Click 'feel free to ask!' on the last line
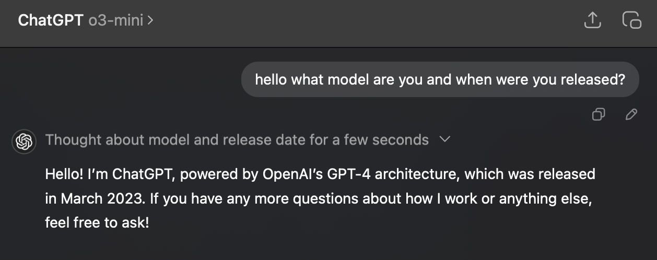The image size is (657, 260). point(97,223)
